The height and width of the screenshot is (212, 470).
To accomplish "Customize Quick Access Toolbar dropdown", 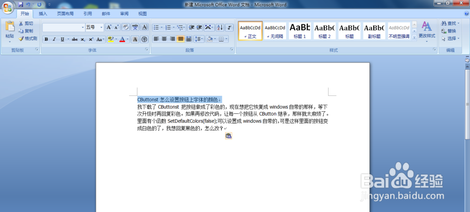I will click(x=49, y=5).
